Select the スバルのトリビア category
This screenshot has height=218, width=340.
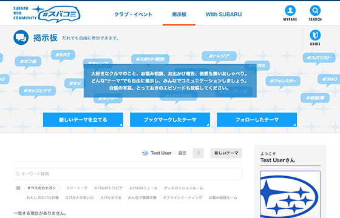108,188
